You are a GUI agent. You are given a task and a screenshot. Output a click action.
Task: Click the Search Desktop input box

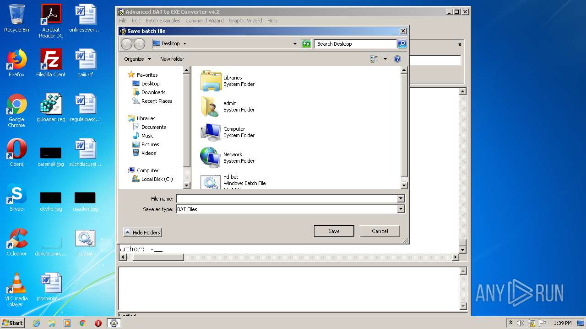pyautogui.click(x=355, y=44)
